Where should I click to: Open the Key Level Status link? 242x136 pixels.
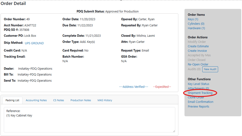[x=198, y=84]
